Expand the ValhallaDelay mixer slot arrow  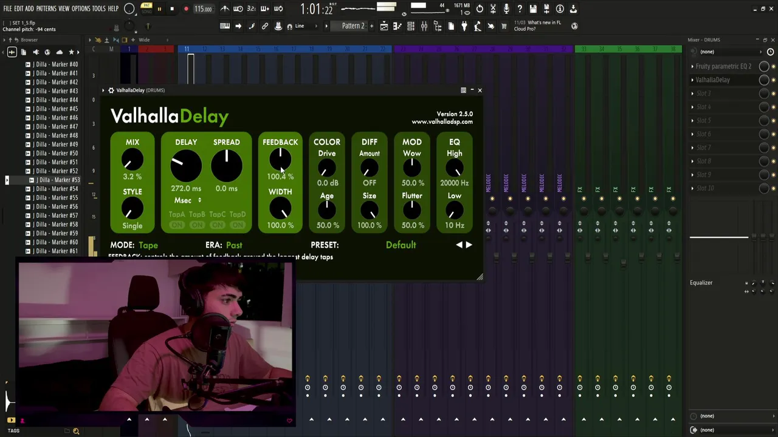(692, 80)
